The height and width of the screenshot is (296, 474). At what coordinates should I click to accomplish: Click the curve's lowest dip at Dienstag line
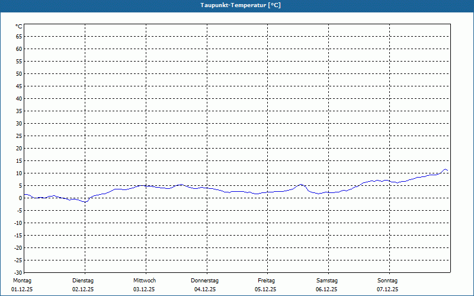click(85, 202)
